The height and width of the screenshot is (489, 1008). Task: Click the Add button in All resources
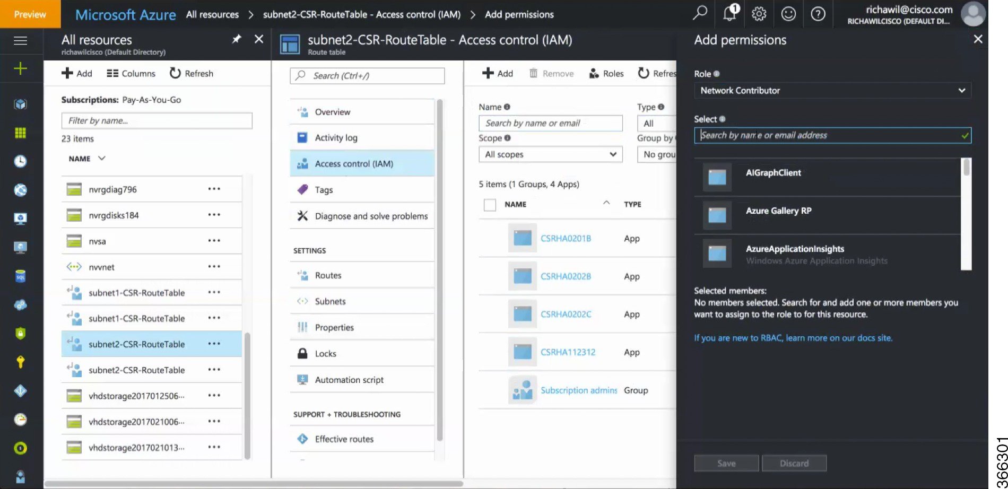pyautogui.click(x=77, y=73)
